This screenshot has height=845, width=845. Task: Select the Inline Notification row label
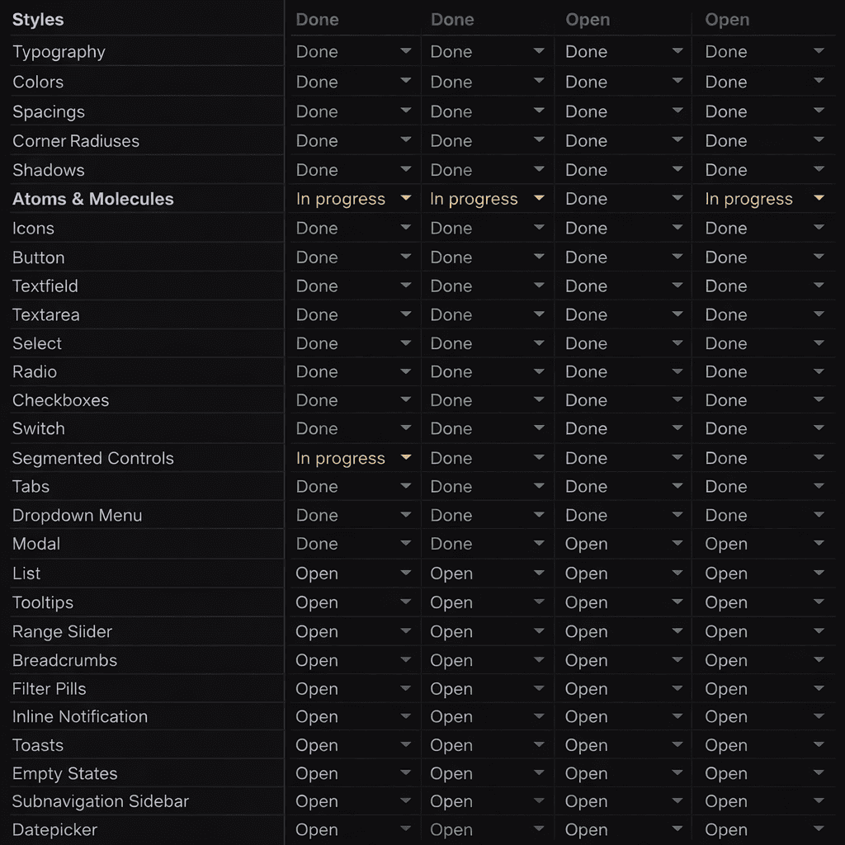coord(80,717)
